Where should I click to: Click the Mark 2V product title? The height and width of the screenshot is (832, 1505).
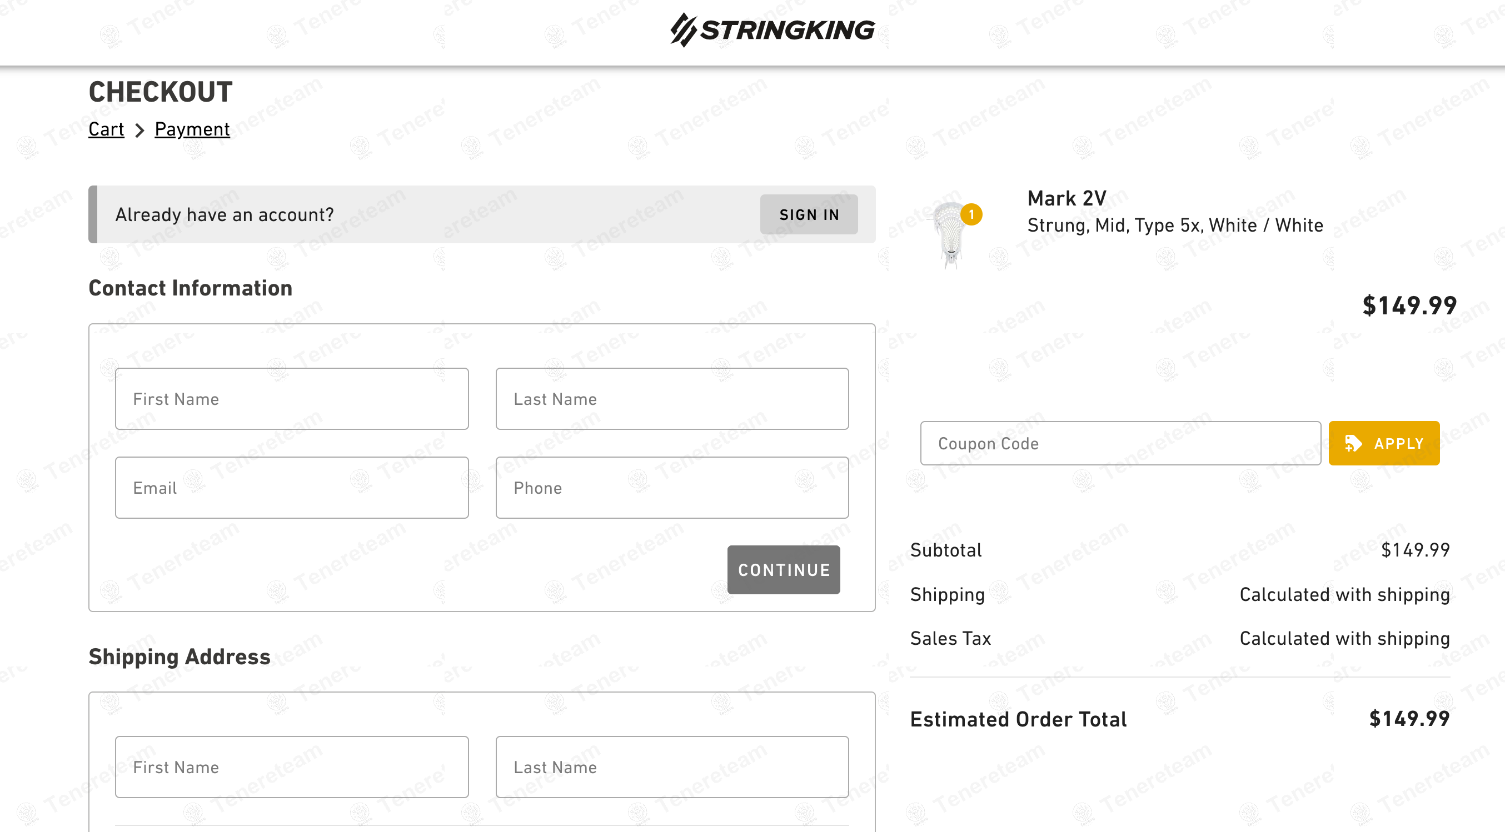(x=1067, y=198)
